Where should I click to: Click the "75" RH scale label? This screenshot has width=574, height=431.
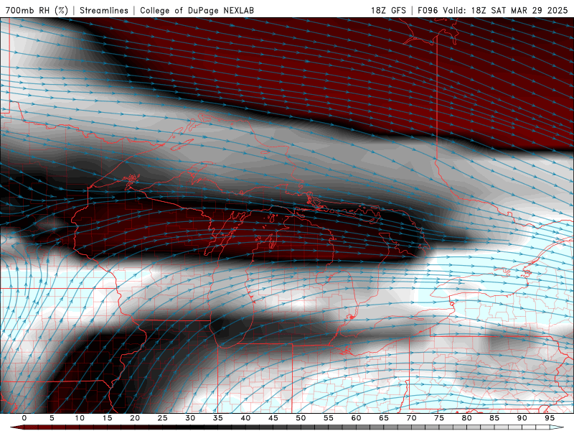tap(439, 418)
